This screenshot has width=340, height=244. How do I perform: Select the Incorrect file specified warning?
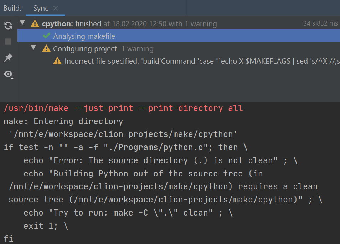tap(179, 61)
